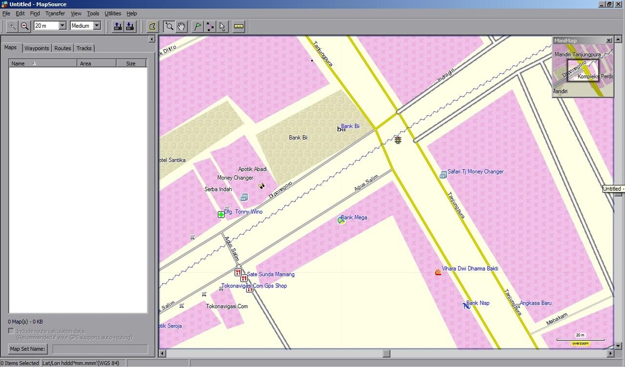Click the Bank Nisp map icon
The width and height of the screenshot is (625, 367).
coord(466,306)
